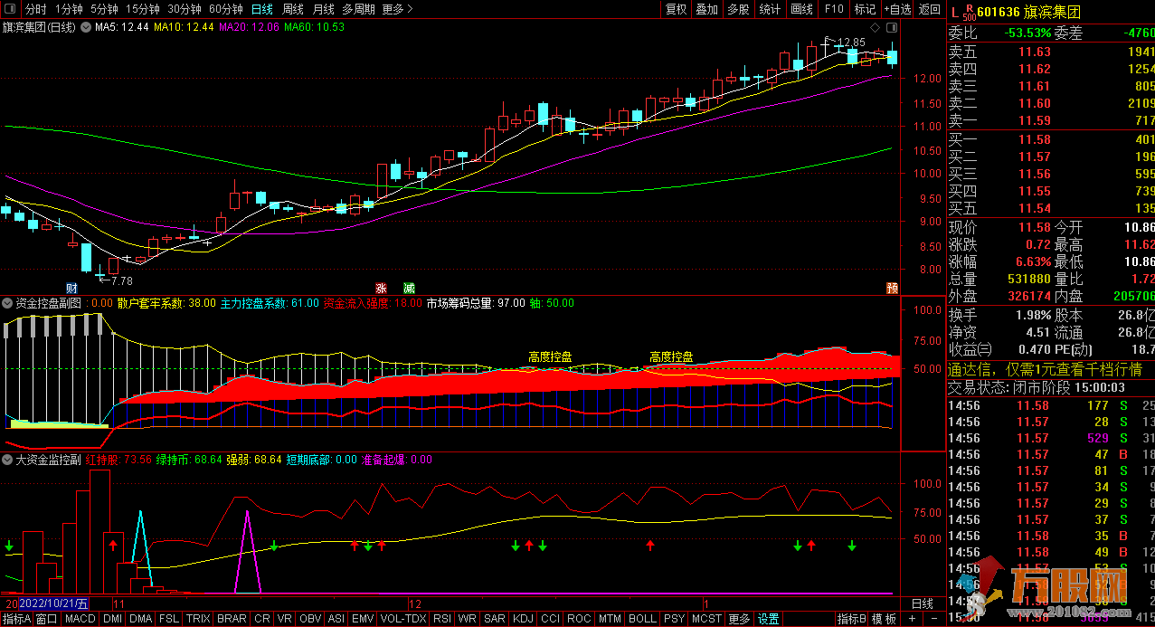Select the 月线 monthly period
Screen dimensions: 1155x627
coord(324,9)
